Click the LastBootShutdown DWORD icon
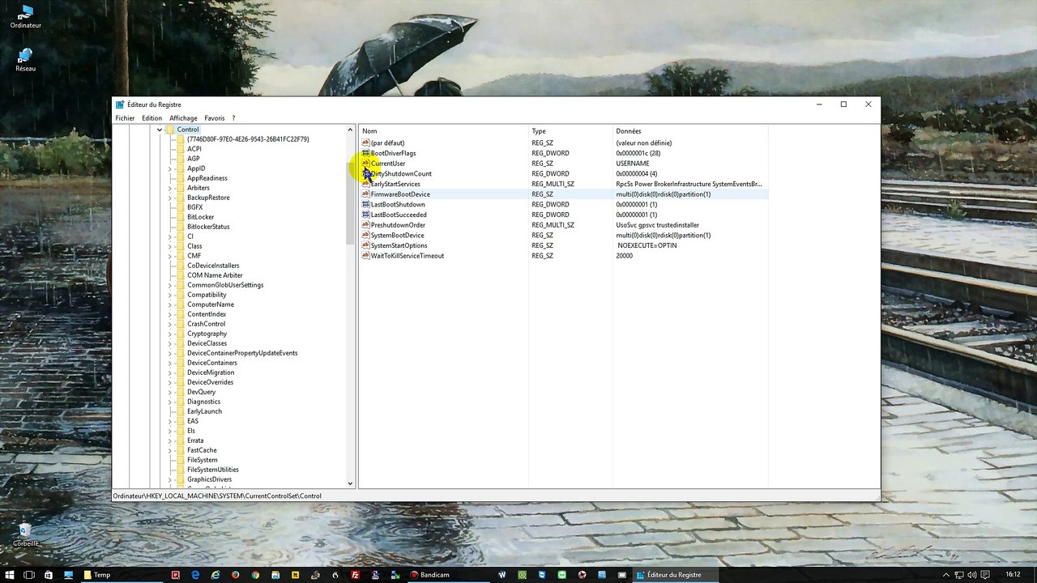 (365, 205)
